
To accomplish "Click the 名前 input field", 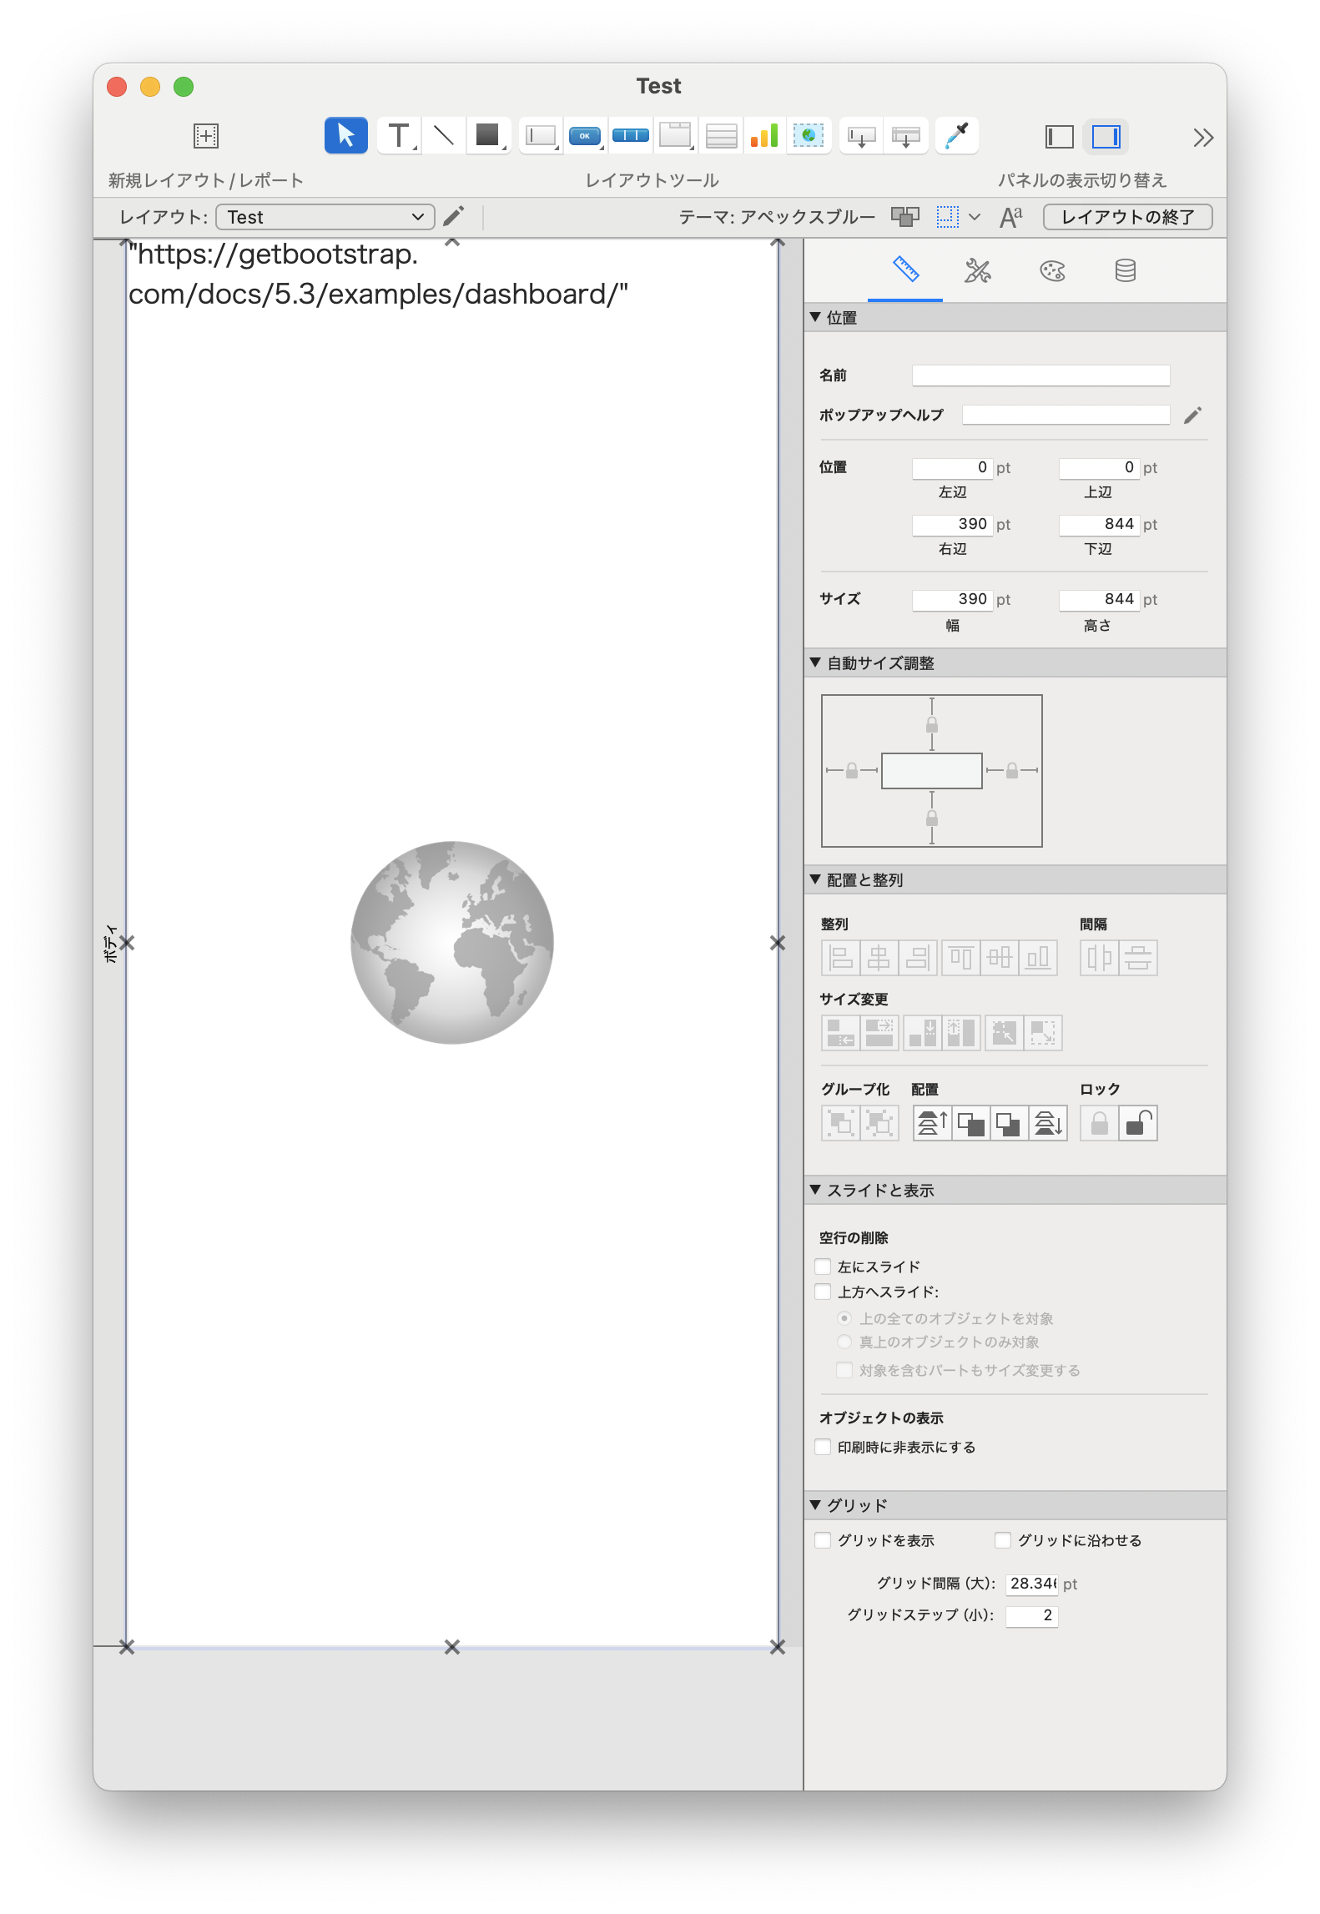I will (x=1040, y=375).
